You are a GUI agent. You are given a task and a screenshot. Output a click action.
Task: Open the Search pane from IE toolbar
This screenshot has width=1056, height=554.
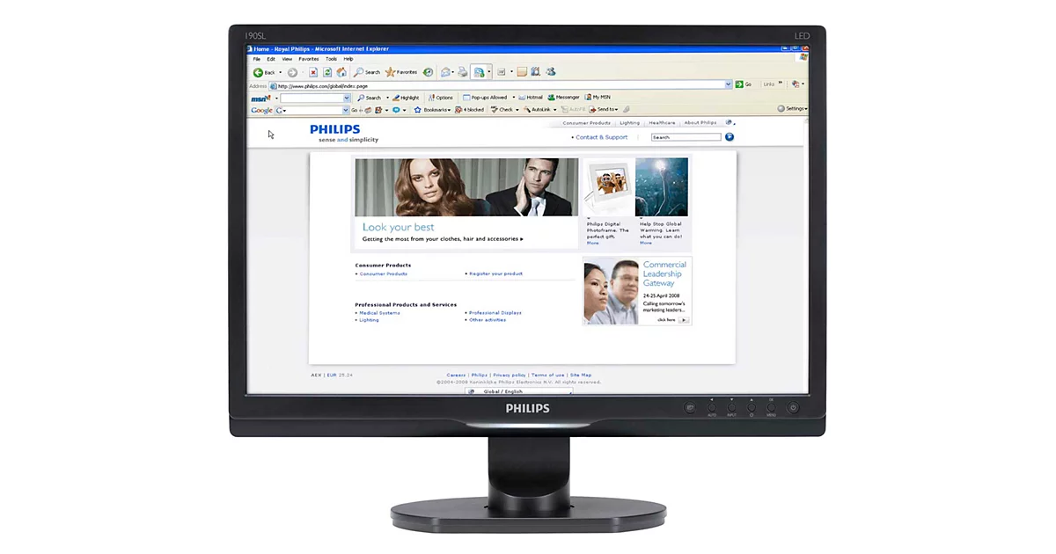pyautogui.click(x=367, y=72)
